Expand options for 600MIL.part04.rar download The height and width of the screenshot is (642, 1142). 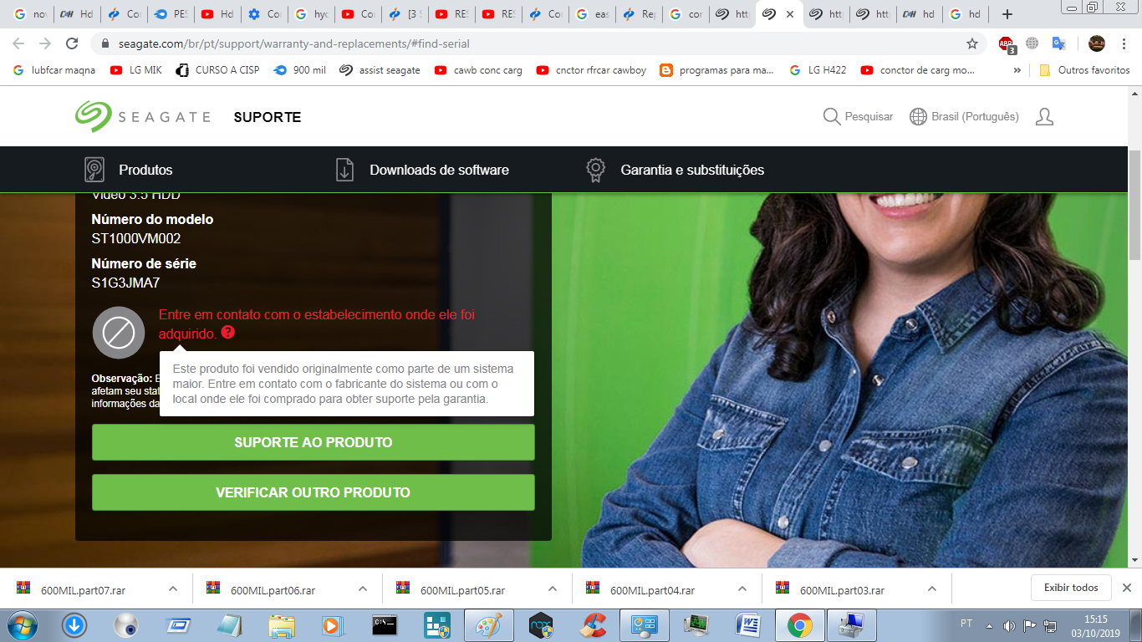742,588
